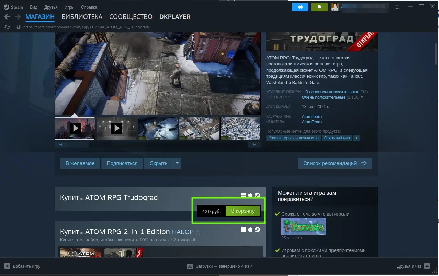Click the Steam icon beside 2-in-1 Edition
439x276 pixels.
(x=257, y=229)
